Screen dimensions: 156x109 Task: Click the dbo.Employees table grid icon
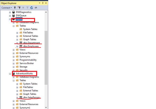[21, 46]
